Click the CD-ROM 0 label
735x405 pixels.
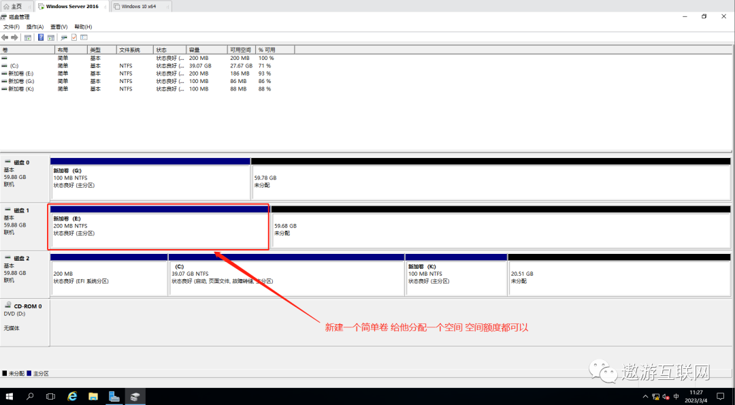28,306
